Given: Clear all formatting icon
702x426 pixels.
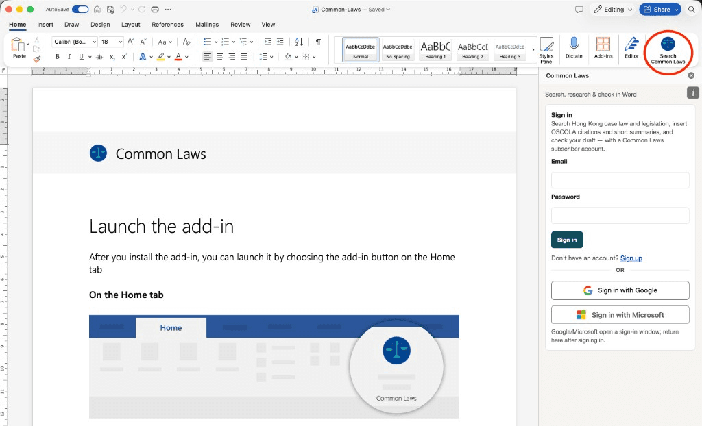Looking at the screenshot, I should tap(186, 42).
